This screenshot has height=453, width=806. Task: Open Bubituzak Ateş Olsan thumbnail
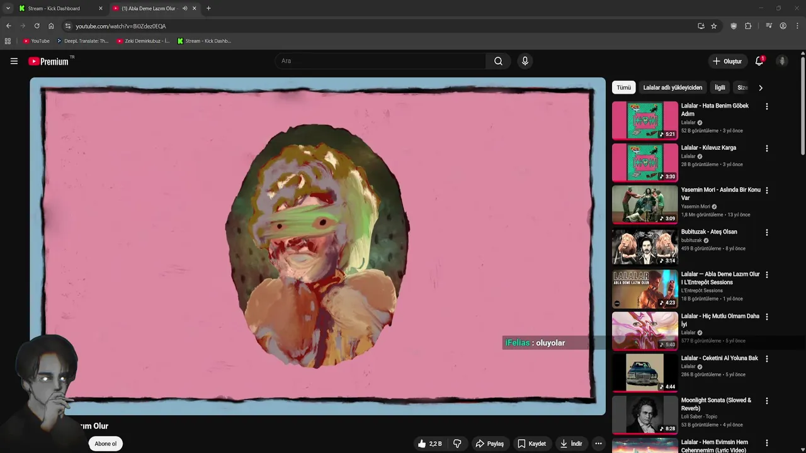tap(645, 247)
